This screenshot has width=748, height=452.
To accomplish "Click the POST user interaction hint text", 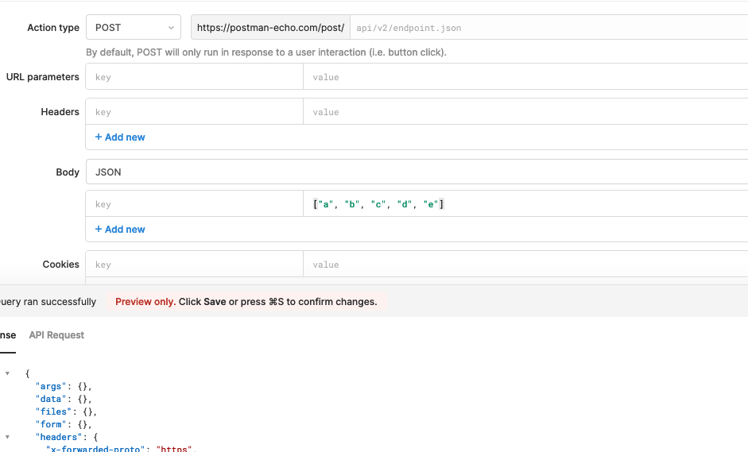I will pyautogui.click(x=266, y=52).
